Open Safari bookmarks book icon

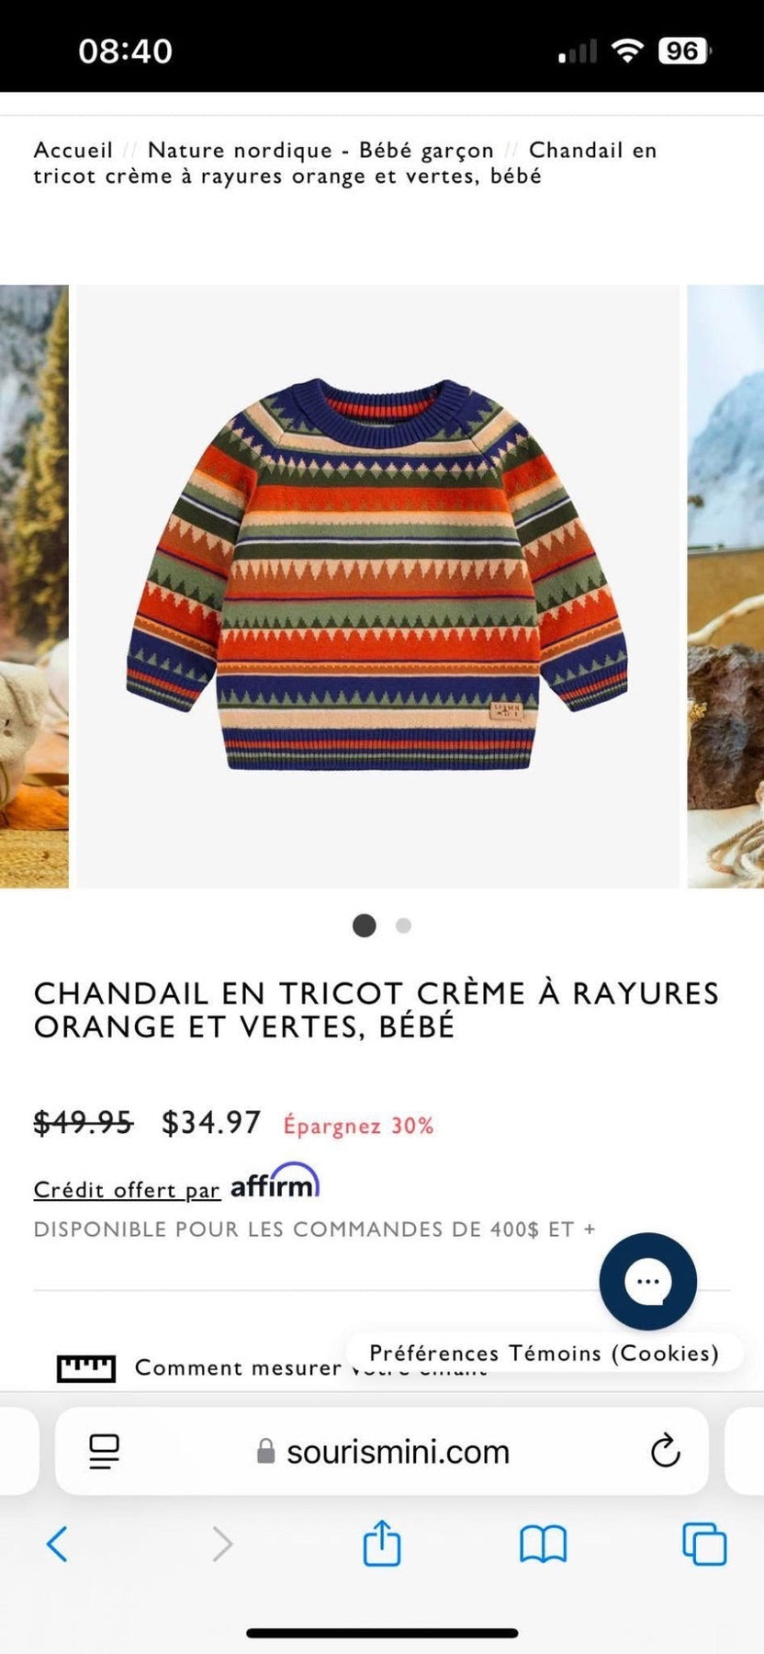[x=544, y=1545]
